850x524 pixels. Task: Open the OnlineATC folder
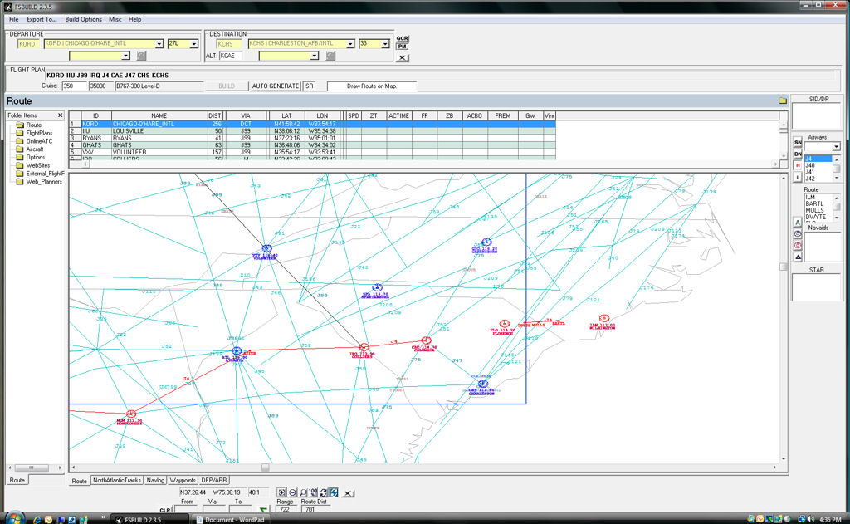39,141
